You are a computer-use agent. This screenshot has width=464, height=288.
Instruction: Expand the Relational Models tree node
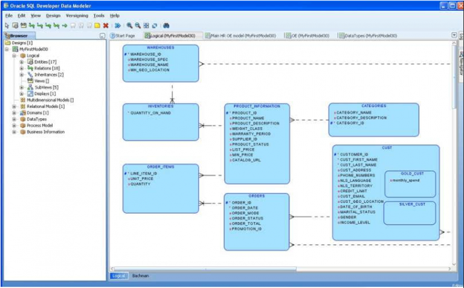point(14,106)
